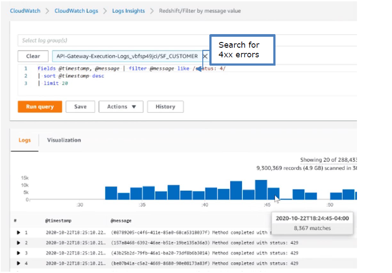
Task: Click the @timestamp column header
Action: [x=58, y=221]
